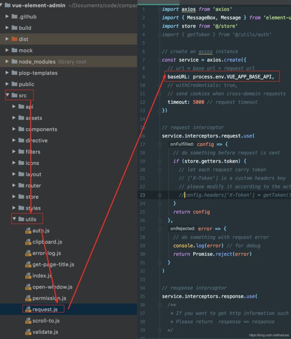
Task: Select scroll-to.js file name
Action: pos(46,321)
